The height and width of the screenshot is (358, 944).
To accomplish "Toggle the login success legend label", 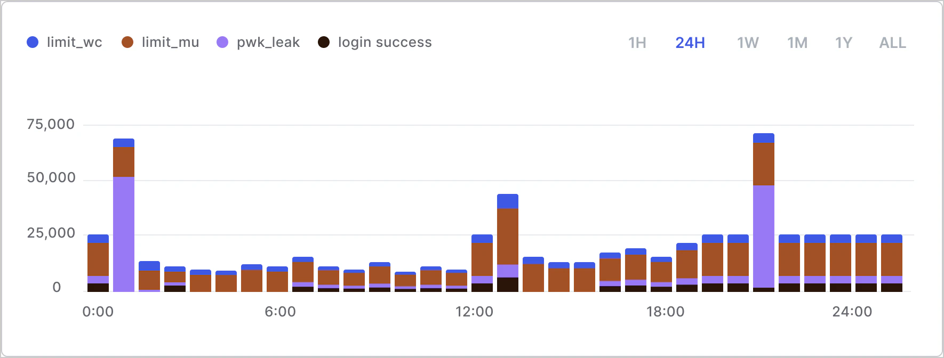I will click(x=385, y=42).
